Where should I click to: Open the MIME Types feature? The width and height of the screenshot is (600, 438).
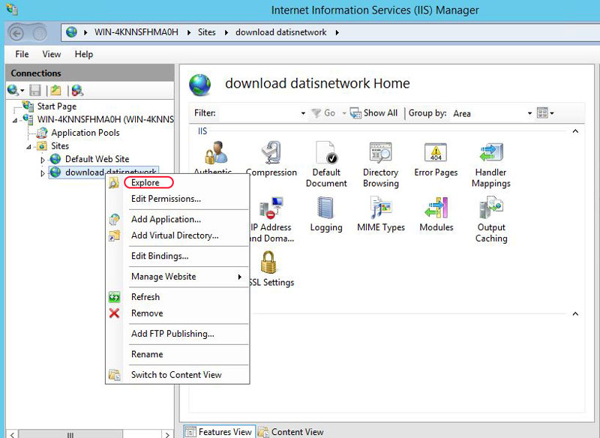tap(381, 214)
